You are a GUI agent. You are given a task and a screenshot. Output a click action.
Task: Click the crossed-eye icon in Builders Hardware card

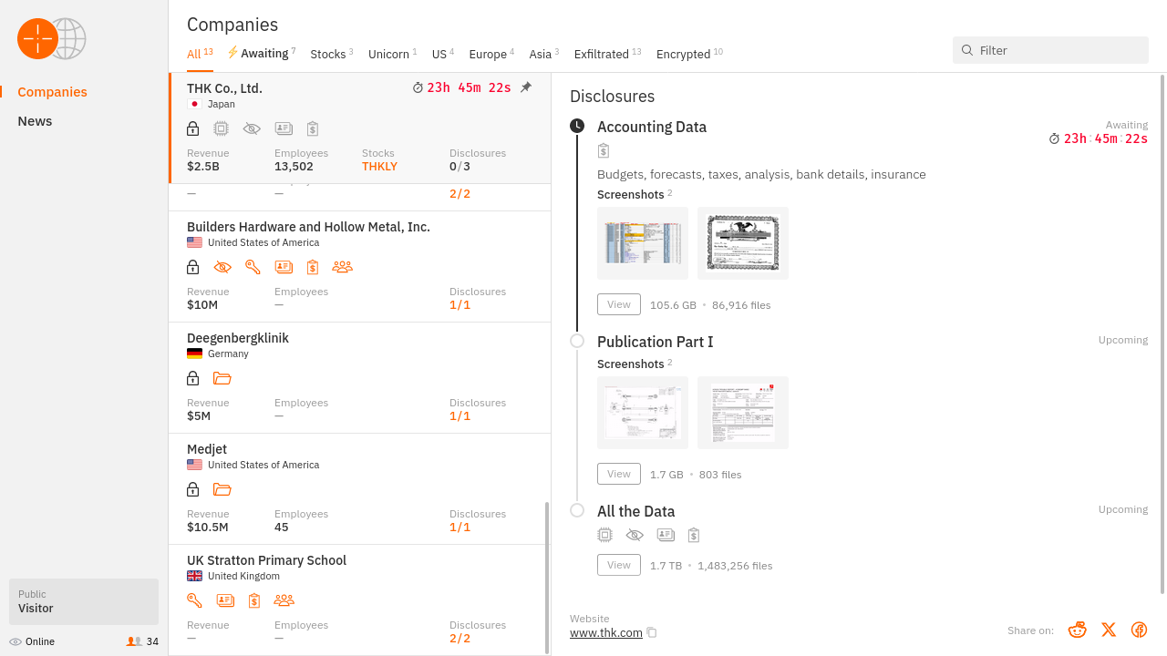pyautogui.click(x=222, y=267)
